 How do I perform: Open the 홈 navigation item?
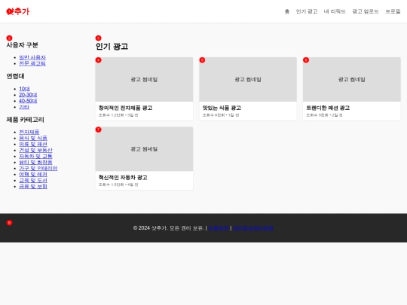[x=287, y=11]
